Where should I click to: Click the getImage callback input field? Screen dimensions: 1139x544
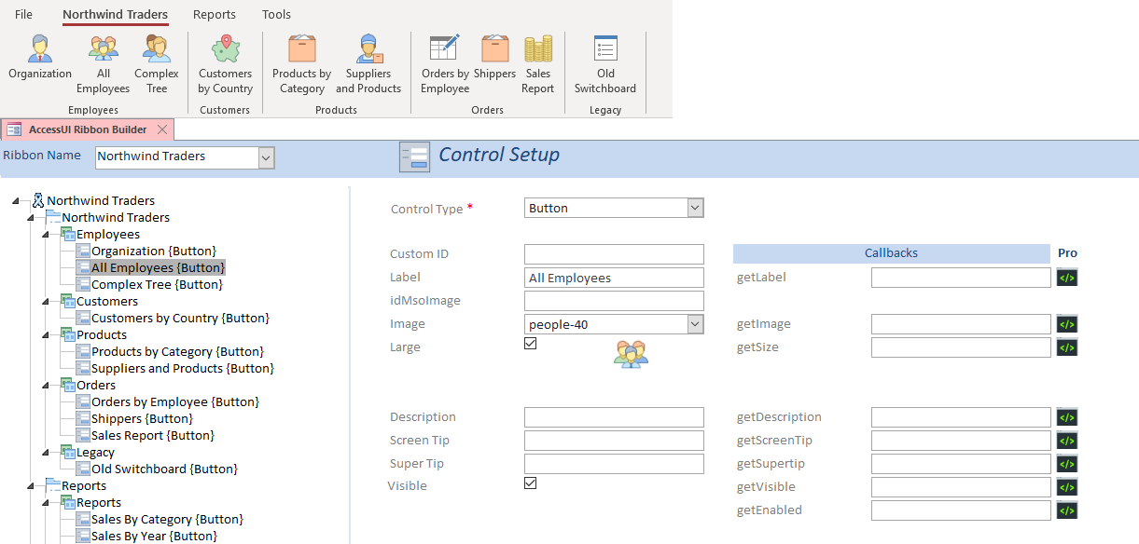tap(961, 324)
